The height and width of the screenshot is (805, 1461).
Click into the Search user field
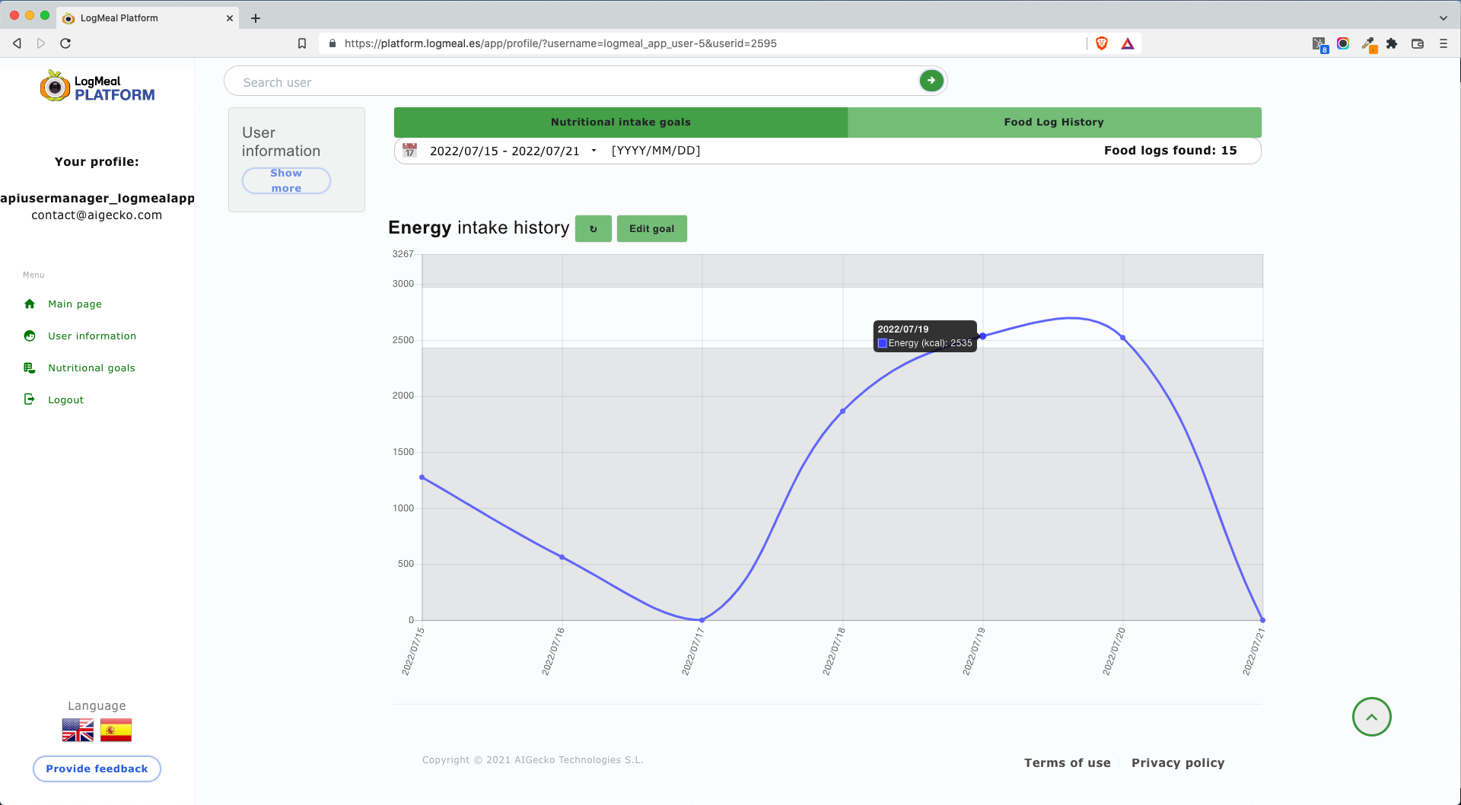[533, 81]
